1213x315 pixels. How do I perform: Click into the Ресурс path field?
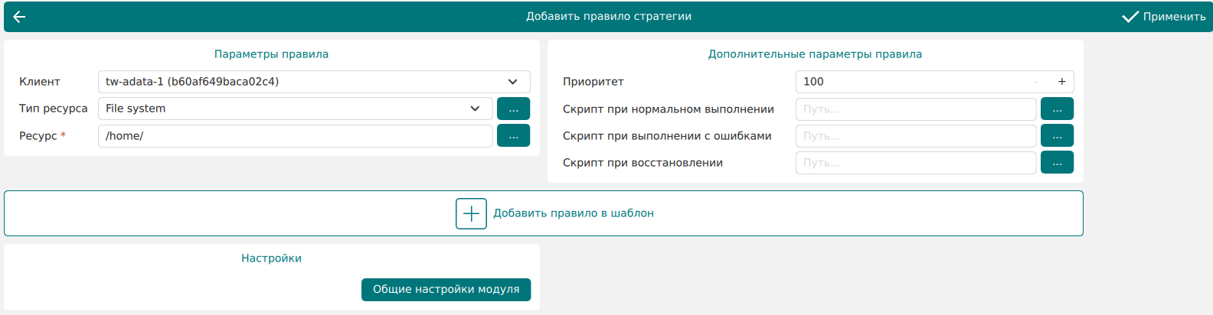(x=295, y=136)
